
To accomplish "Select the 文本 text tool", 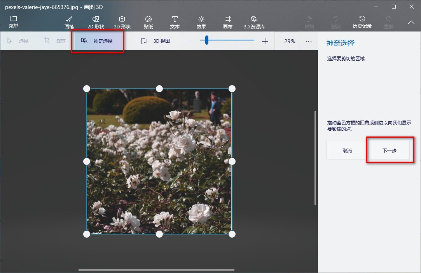I will (175, 21).
